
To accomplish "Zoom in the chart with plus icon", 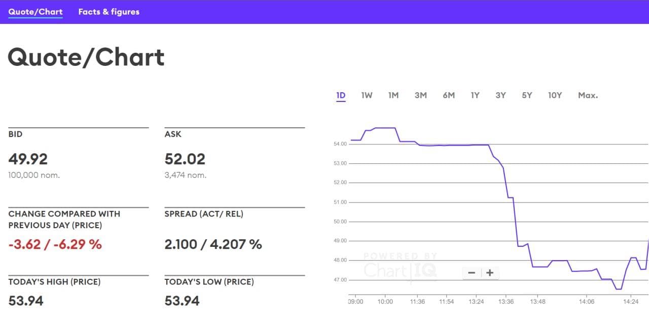I will (x=490, y=273).
